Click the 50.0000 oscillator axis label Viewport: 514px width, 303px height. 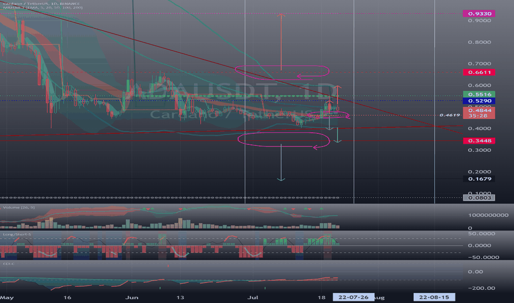[x=481, y=234]
